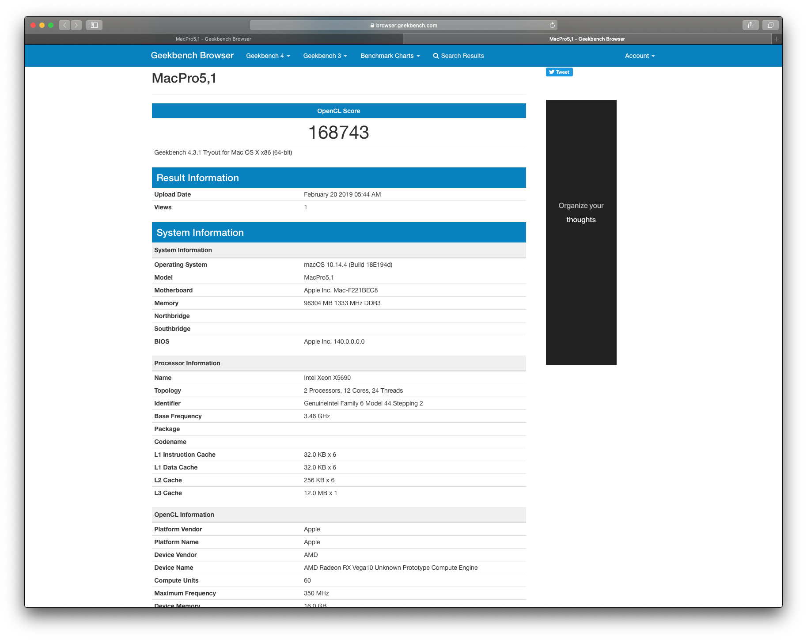Add a new tab with plus button
The width and height of the screenshot is (807, 640).
[x=777, y=39]
